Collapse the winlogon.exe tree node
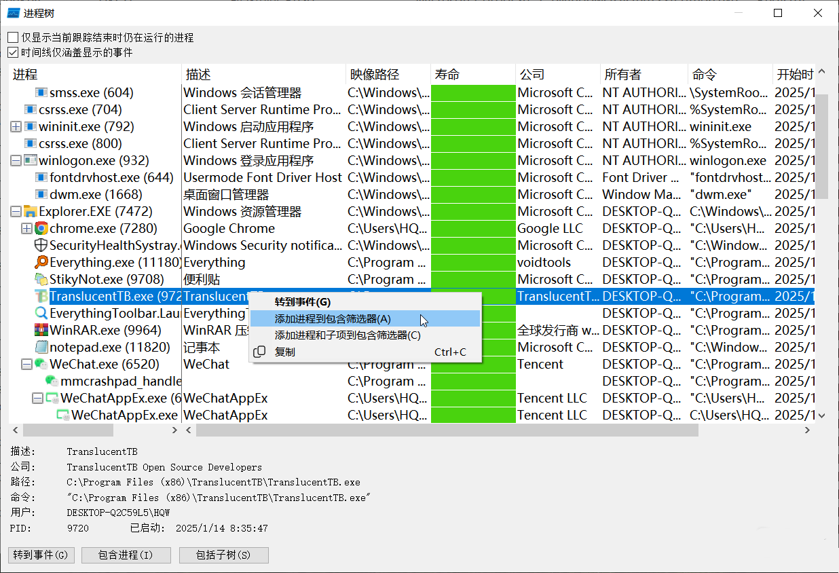This screenshot has height=573, width=839. [x=16, y=160]
